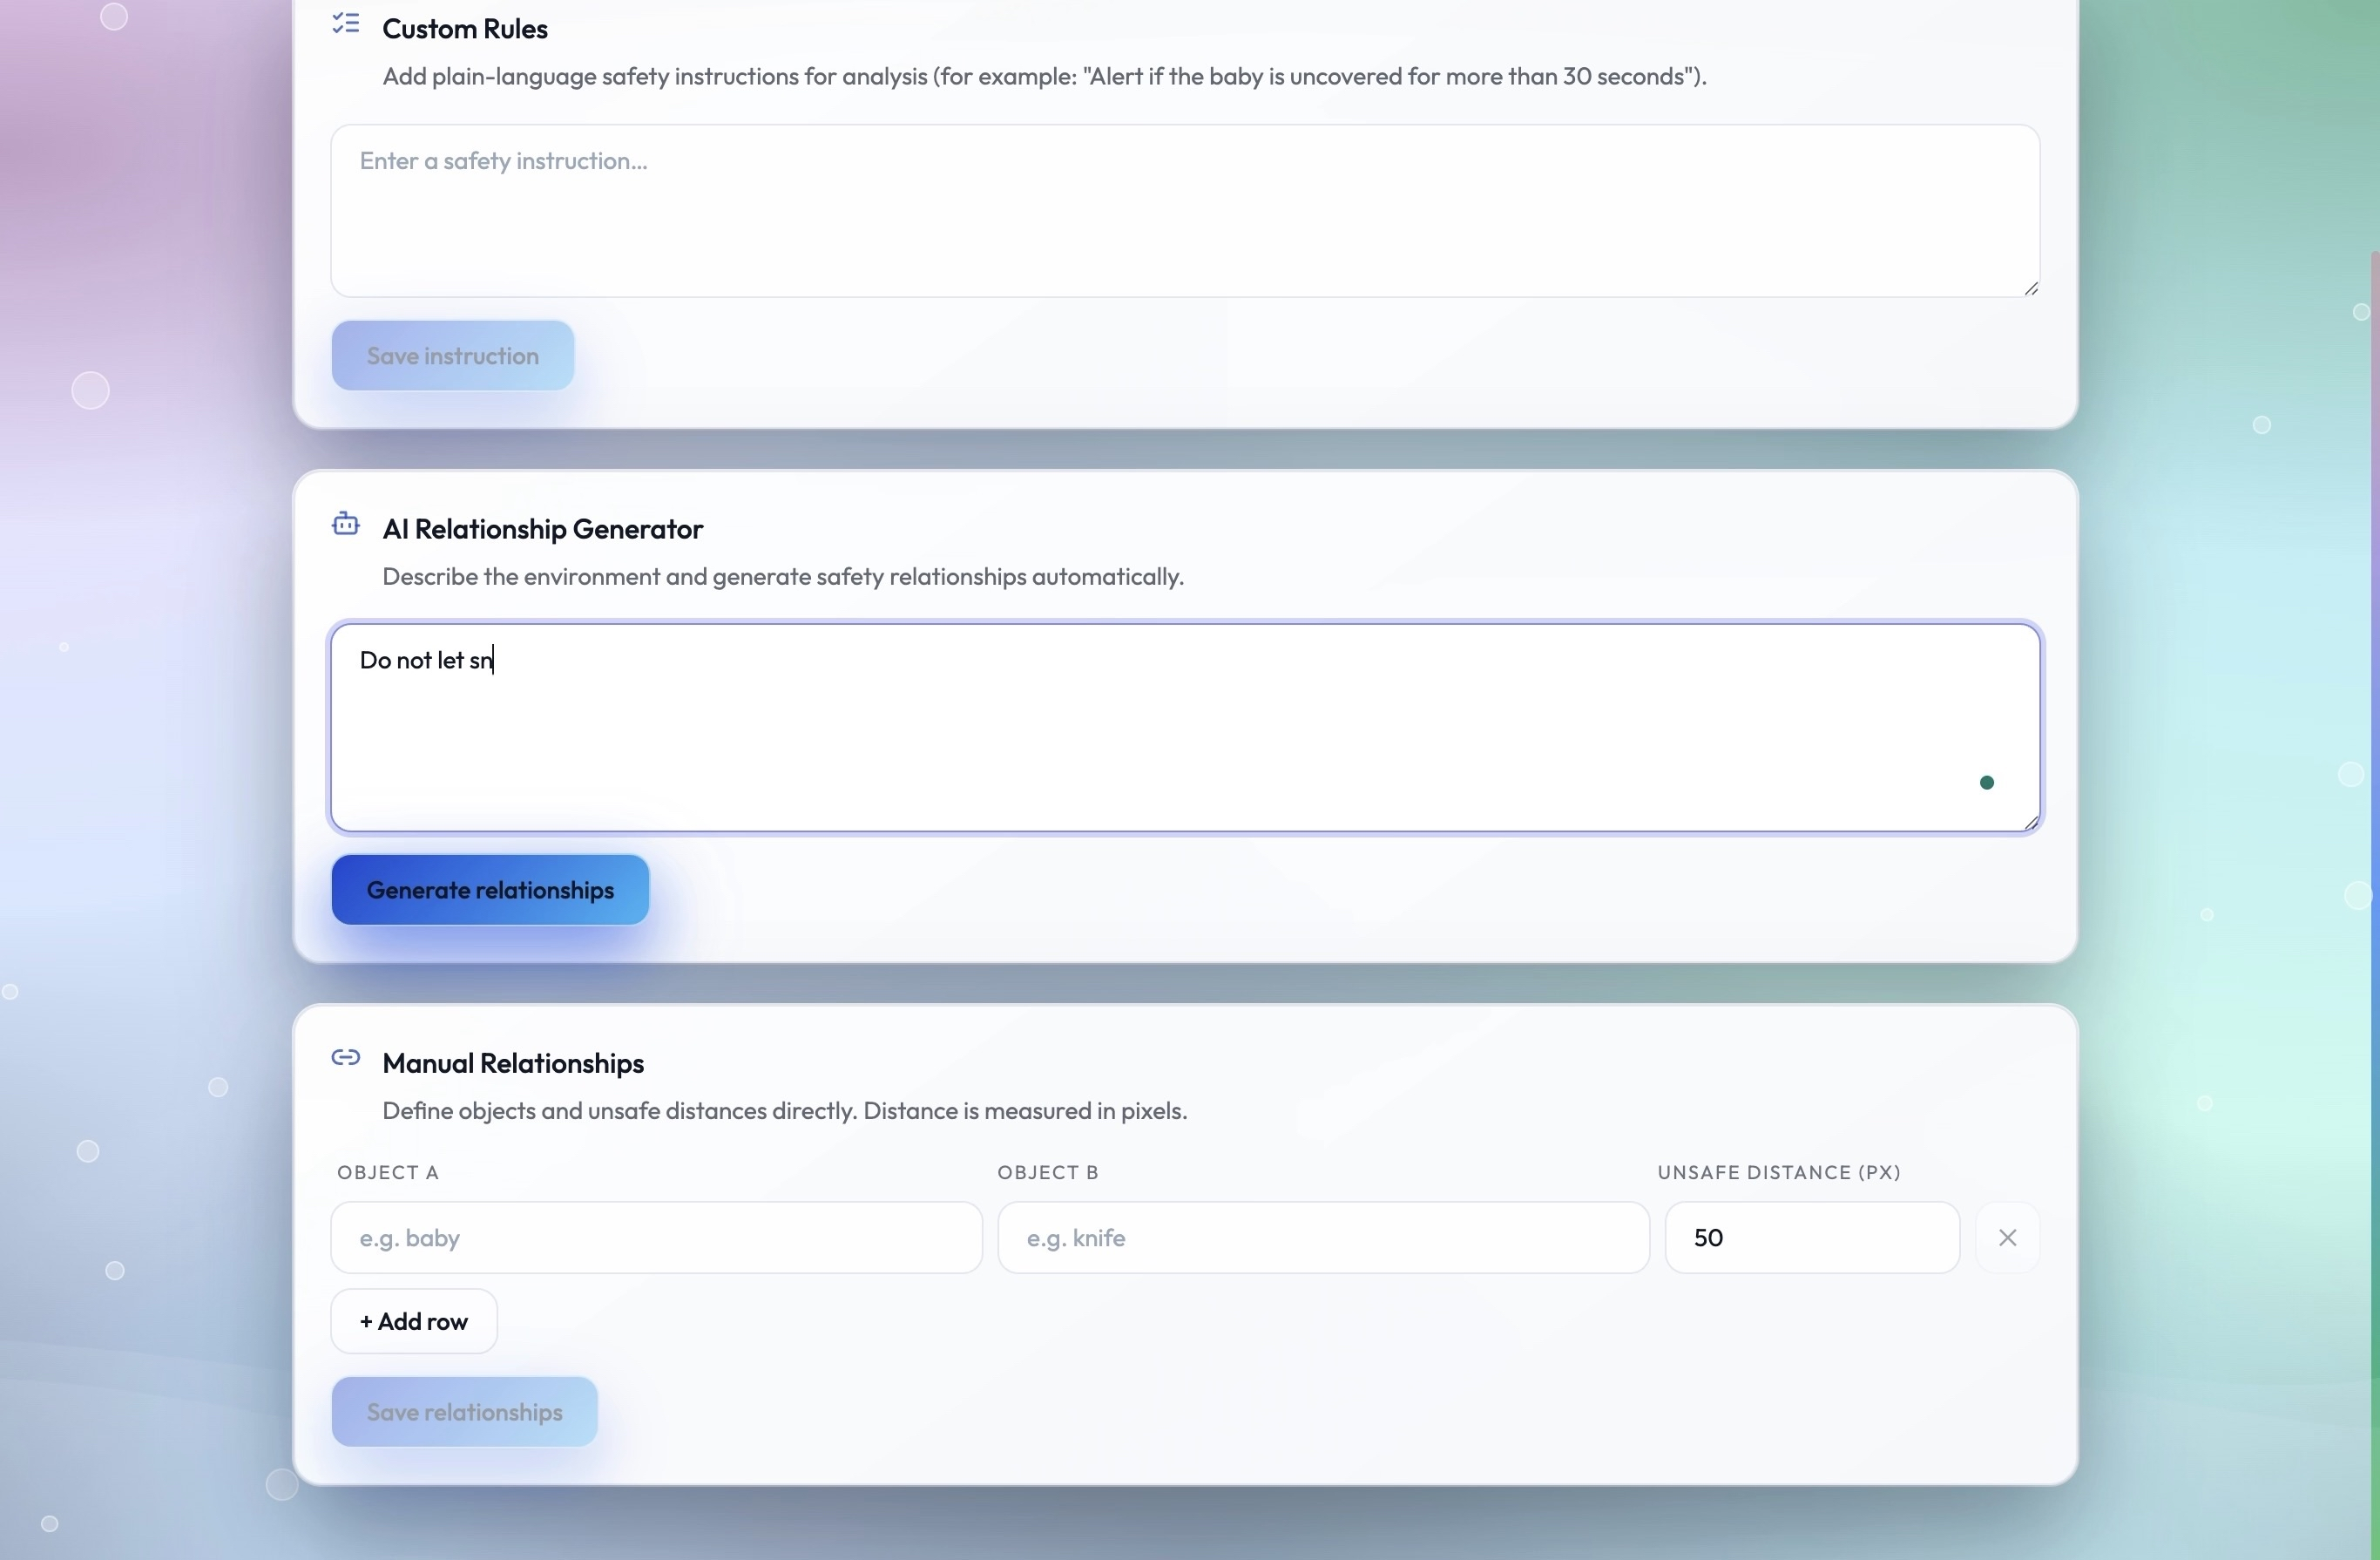Click the AI Relationship Generator robot icon

(346, 525)
